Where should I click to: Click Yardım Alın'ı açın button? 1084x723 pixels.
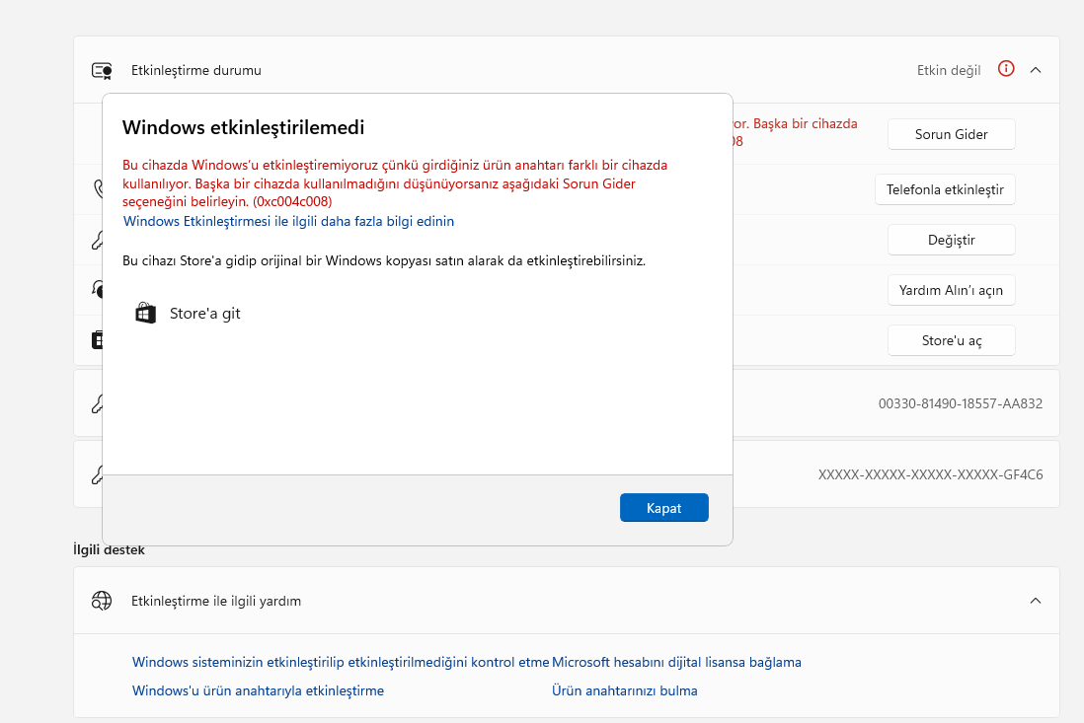click(952, 290)
